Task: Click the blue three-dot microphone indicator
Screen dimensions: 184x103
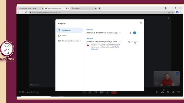Action: 135,33
